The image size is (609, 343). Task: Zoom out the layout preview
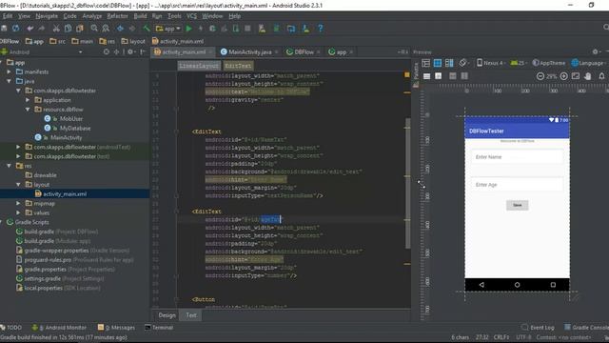540,76
